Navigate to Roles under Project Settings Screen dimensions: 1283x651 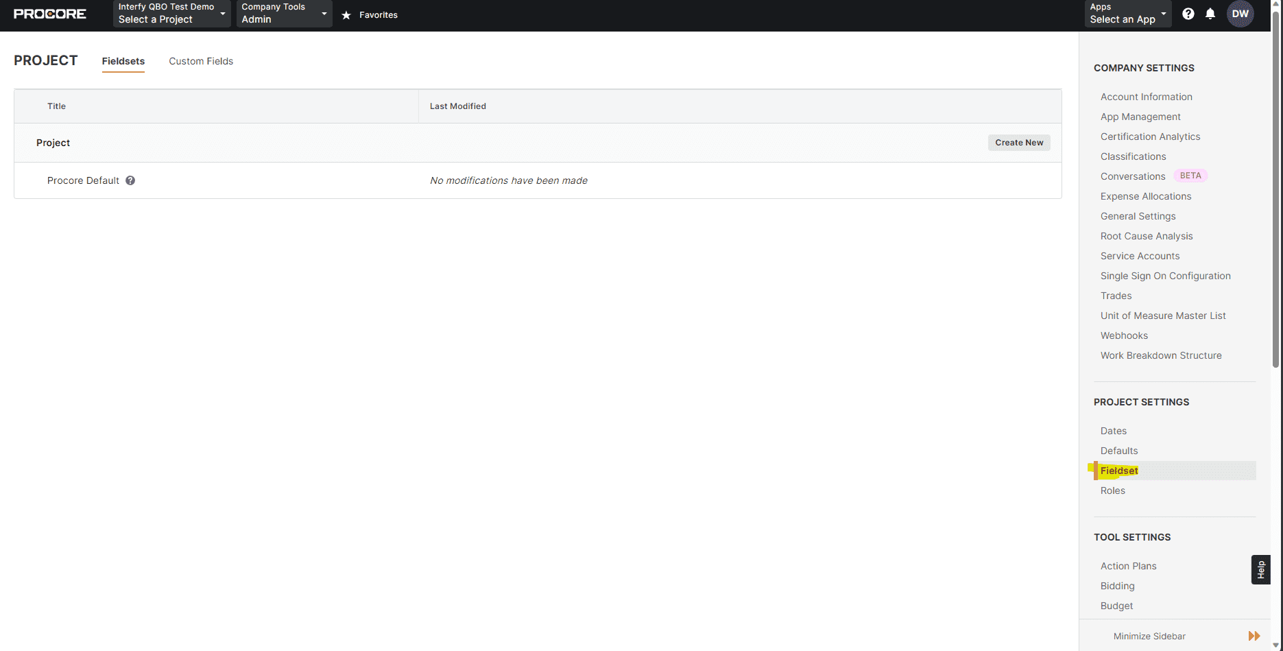point(1112,490)
